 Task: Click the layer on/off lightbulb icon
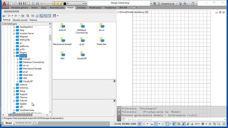click(x=55, y=4)
